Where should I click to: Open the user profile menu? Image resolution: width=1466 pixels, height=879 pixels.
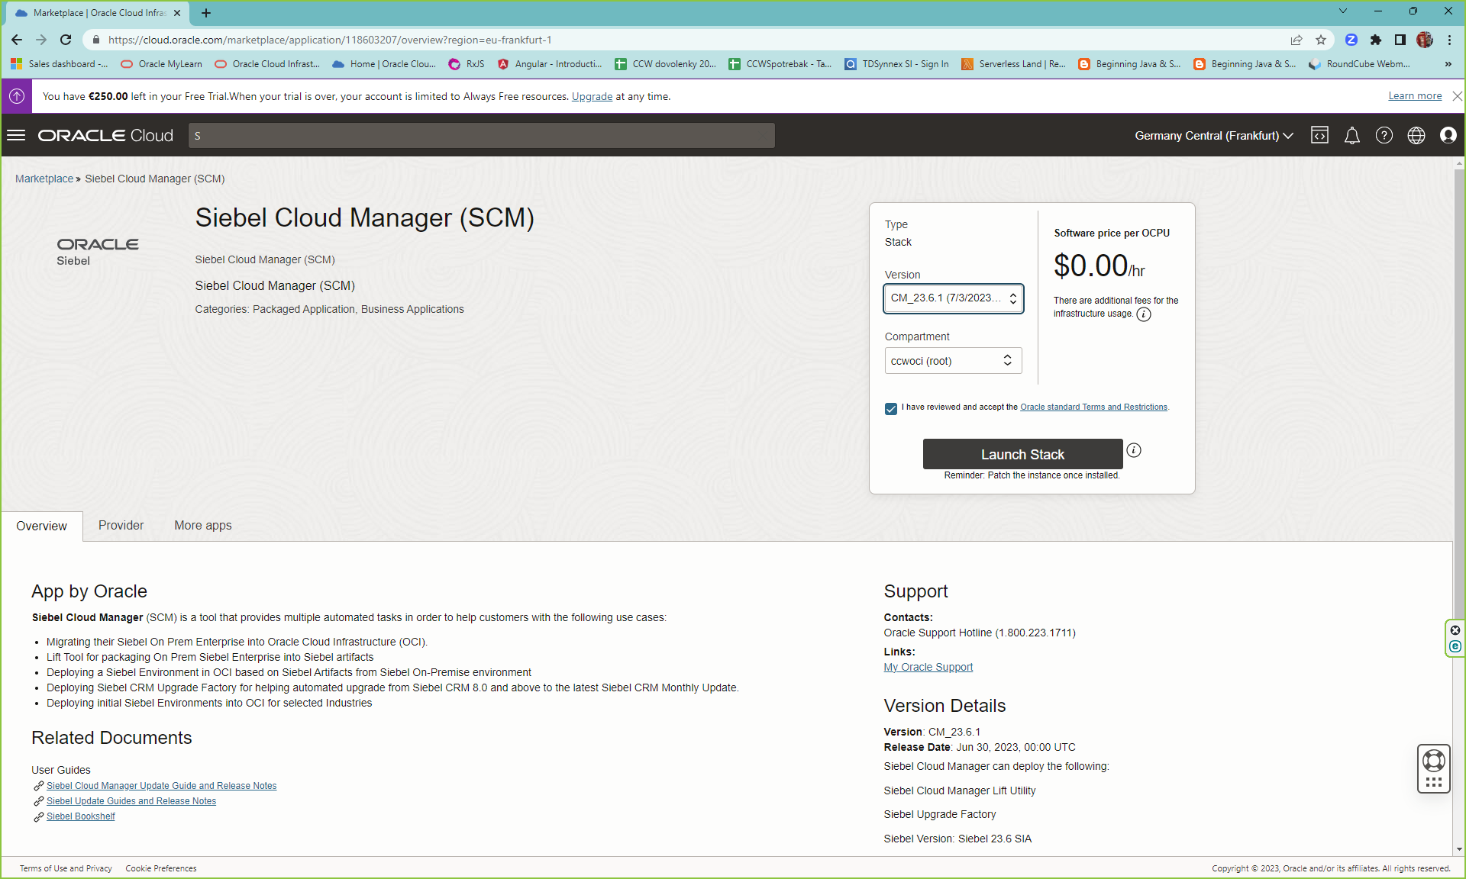pos(1448,135)
